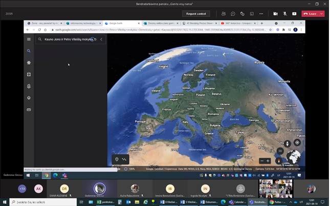Click the compass north indicator

tap(279, 161)
